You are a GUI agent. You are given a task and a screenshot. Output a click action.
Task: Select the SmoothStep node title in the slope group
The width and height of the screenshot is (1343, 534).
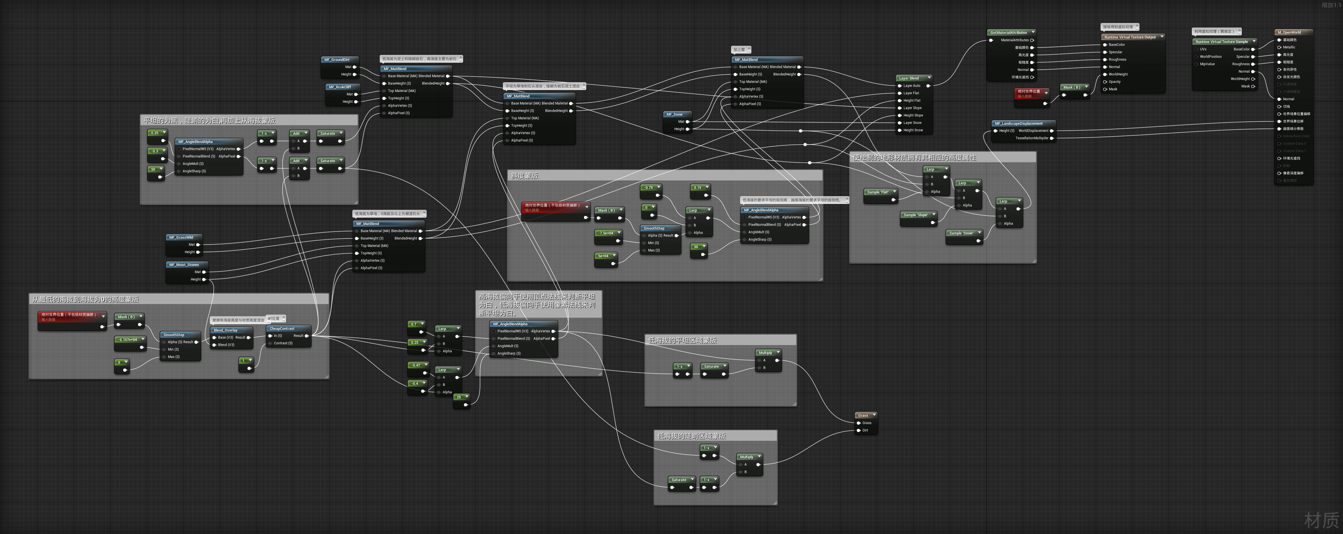[x=654, y=228]
